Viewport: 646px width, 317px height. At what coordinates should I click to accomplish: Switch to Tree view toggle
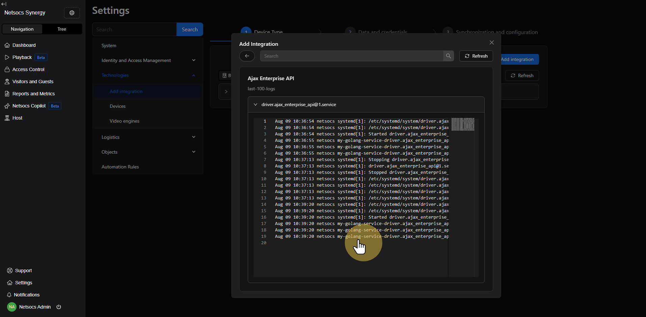click(x=62, y=29)
